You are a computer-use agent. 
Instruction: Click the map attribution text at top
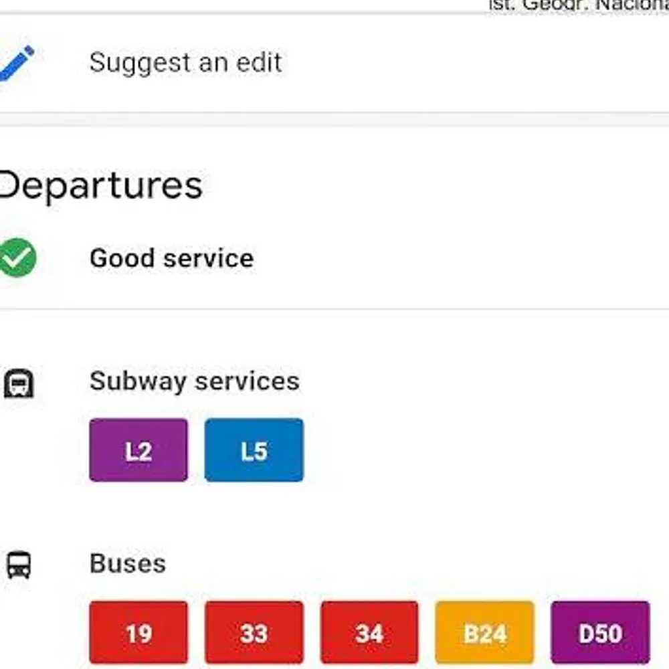tap(579, 5)
